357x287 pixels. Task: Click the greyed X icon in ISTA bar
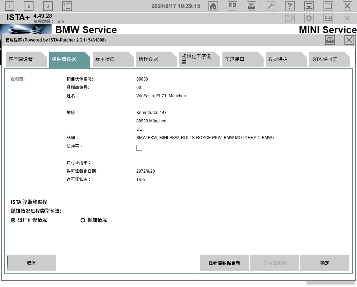pos(347,18)
